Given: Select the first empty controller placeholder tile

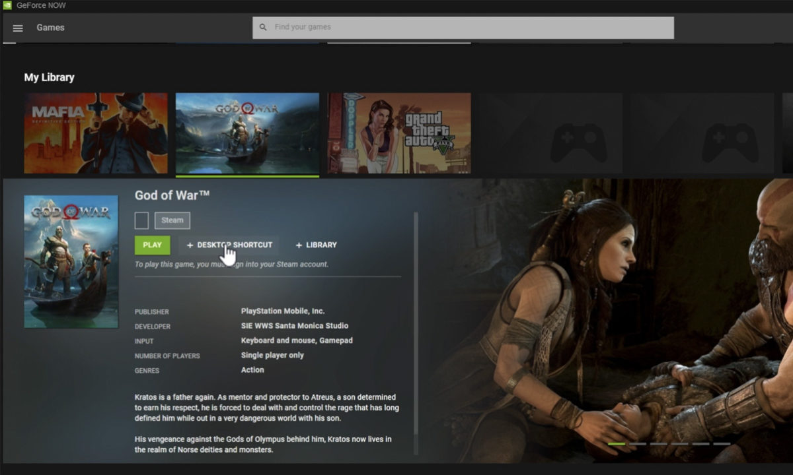Looking at the screenshot, I should tap(550, 133).
